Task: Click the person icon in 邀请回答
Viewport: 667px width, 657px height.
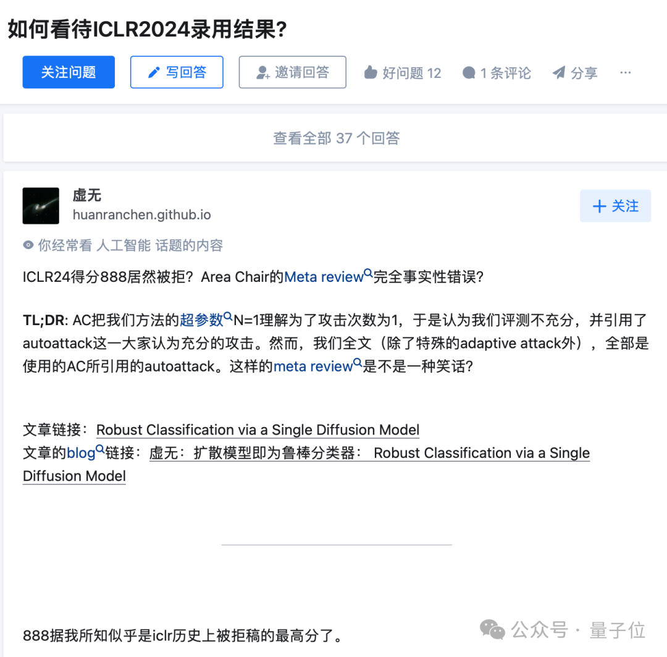Action: click(263, 72)
